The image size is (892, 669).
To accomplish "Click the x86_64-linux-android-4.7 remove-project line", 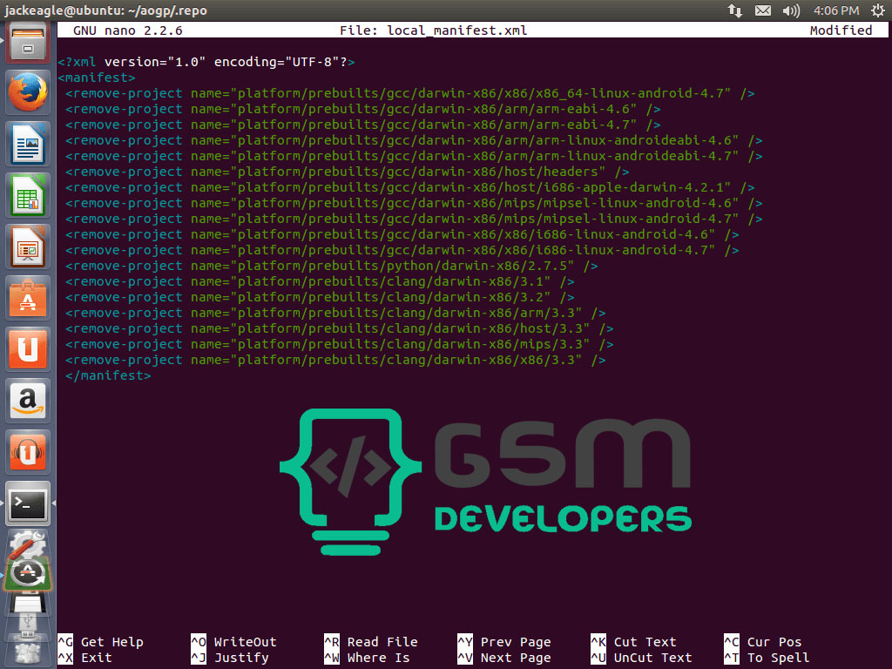I will [410, 93].
